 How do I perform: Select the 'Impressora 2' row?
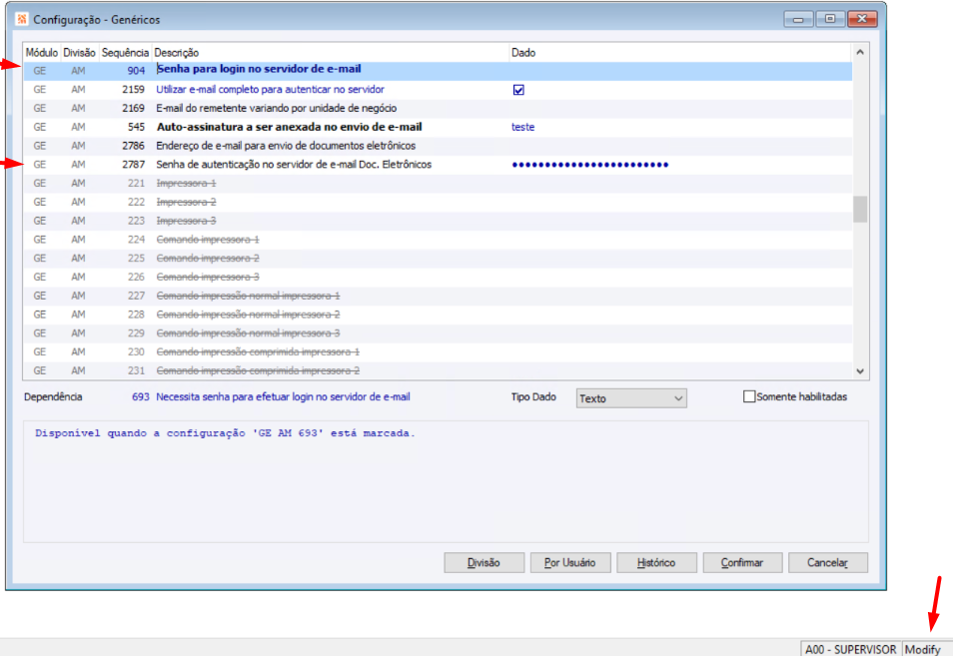[x=438, y=203]
